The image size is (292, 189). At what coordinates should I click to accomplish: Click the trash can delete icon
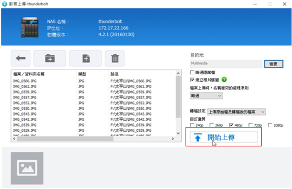coord(115,58)
